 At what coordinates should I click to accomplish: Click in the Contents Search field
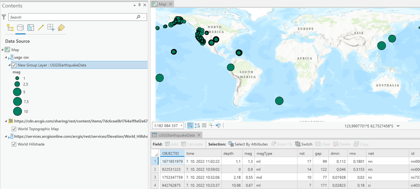click(72, 17)
